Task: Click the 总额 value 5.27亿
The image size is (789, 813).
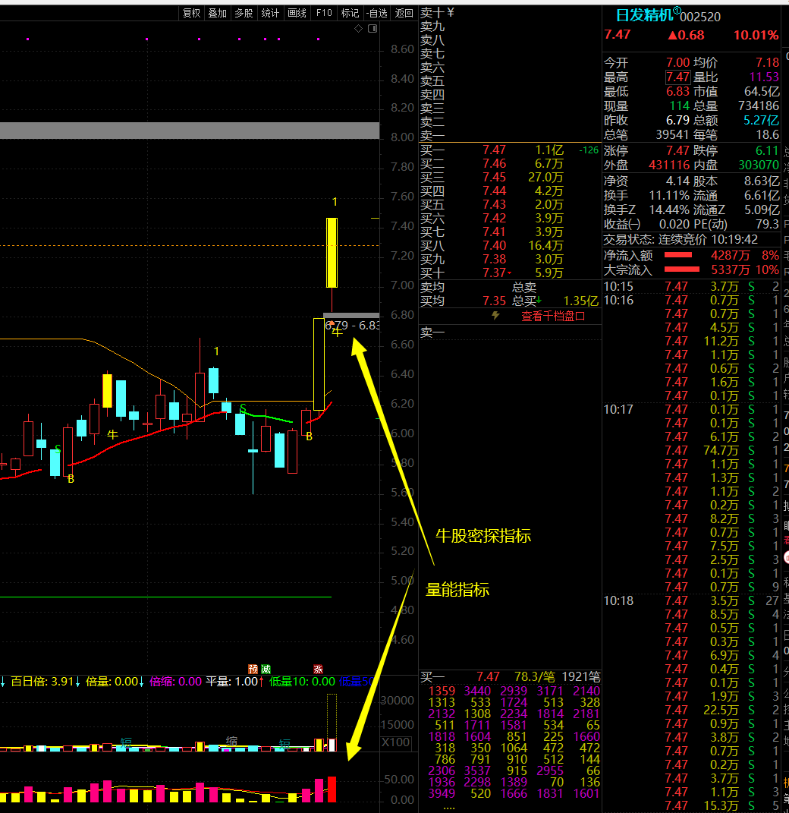Action: (761, 121)
